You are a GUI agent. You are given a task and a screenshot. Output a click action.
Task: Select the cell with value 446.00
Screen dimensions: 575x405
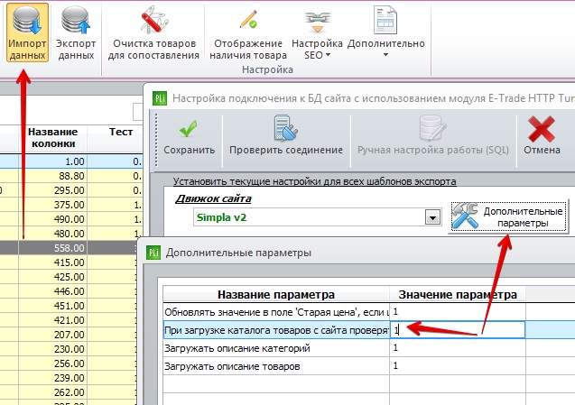coord(52,291)
